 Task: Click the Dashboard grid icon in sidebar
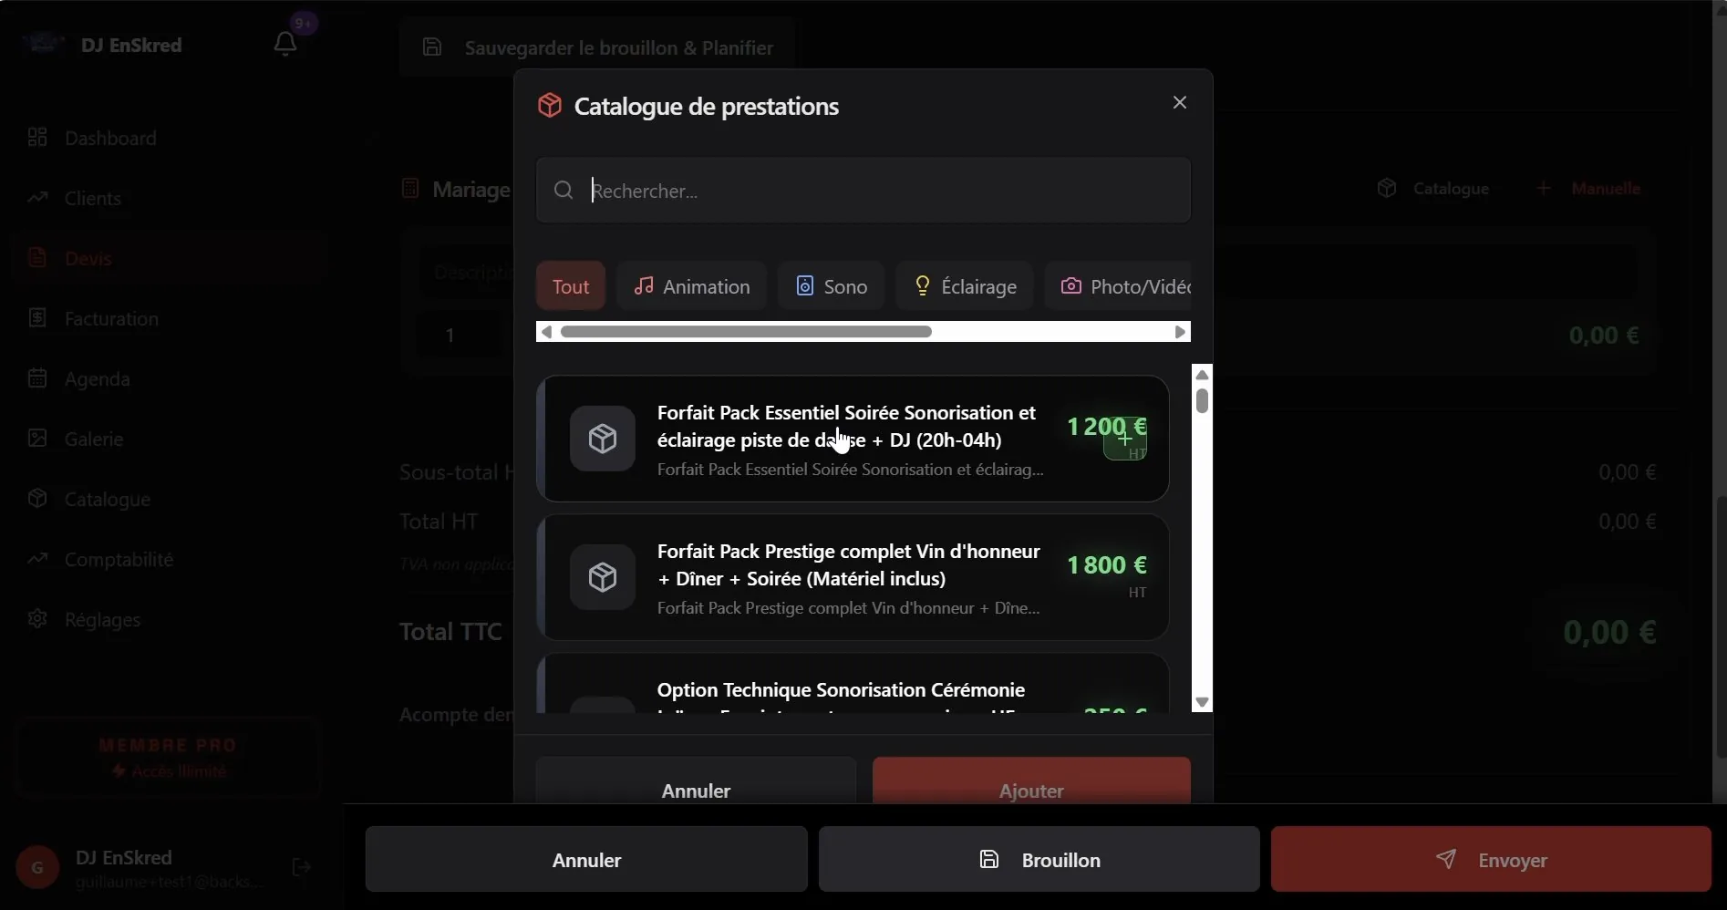pos(37,137)
